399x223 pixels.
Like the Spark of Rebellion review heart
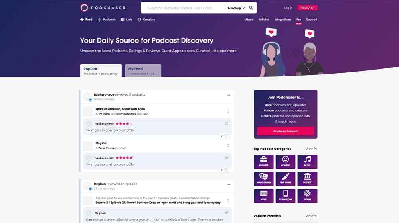coord(226,136)
